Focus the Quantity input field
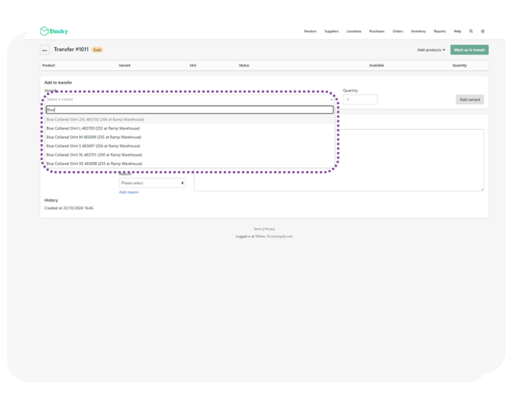528x395 pixels. [360, 100]
